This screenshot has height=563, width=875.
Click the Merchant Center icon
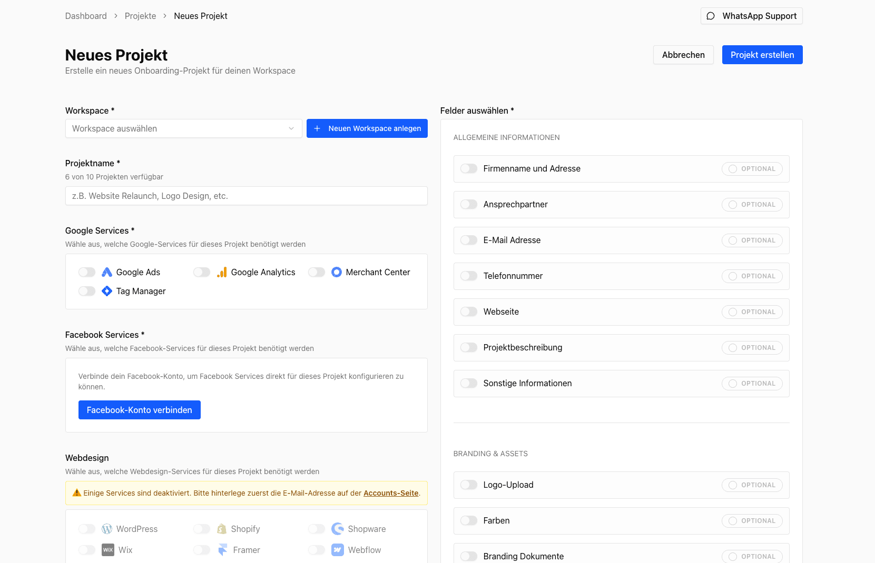337,272
